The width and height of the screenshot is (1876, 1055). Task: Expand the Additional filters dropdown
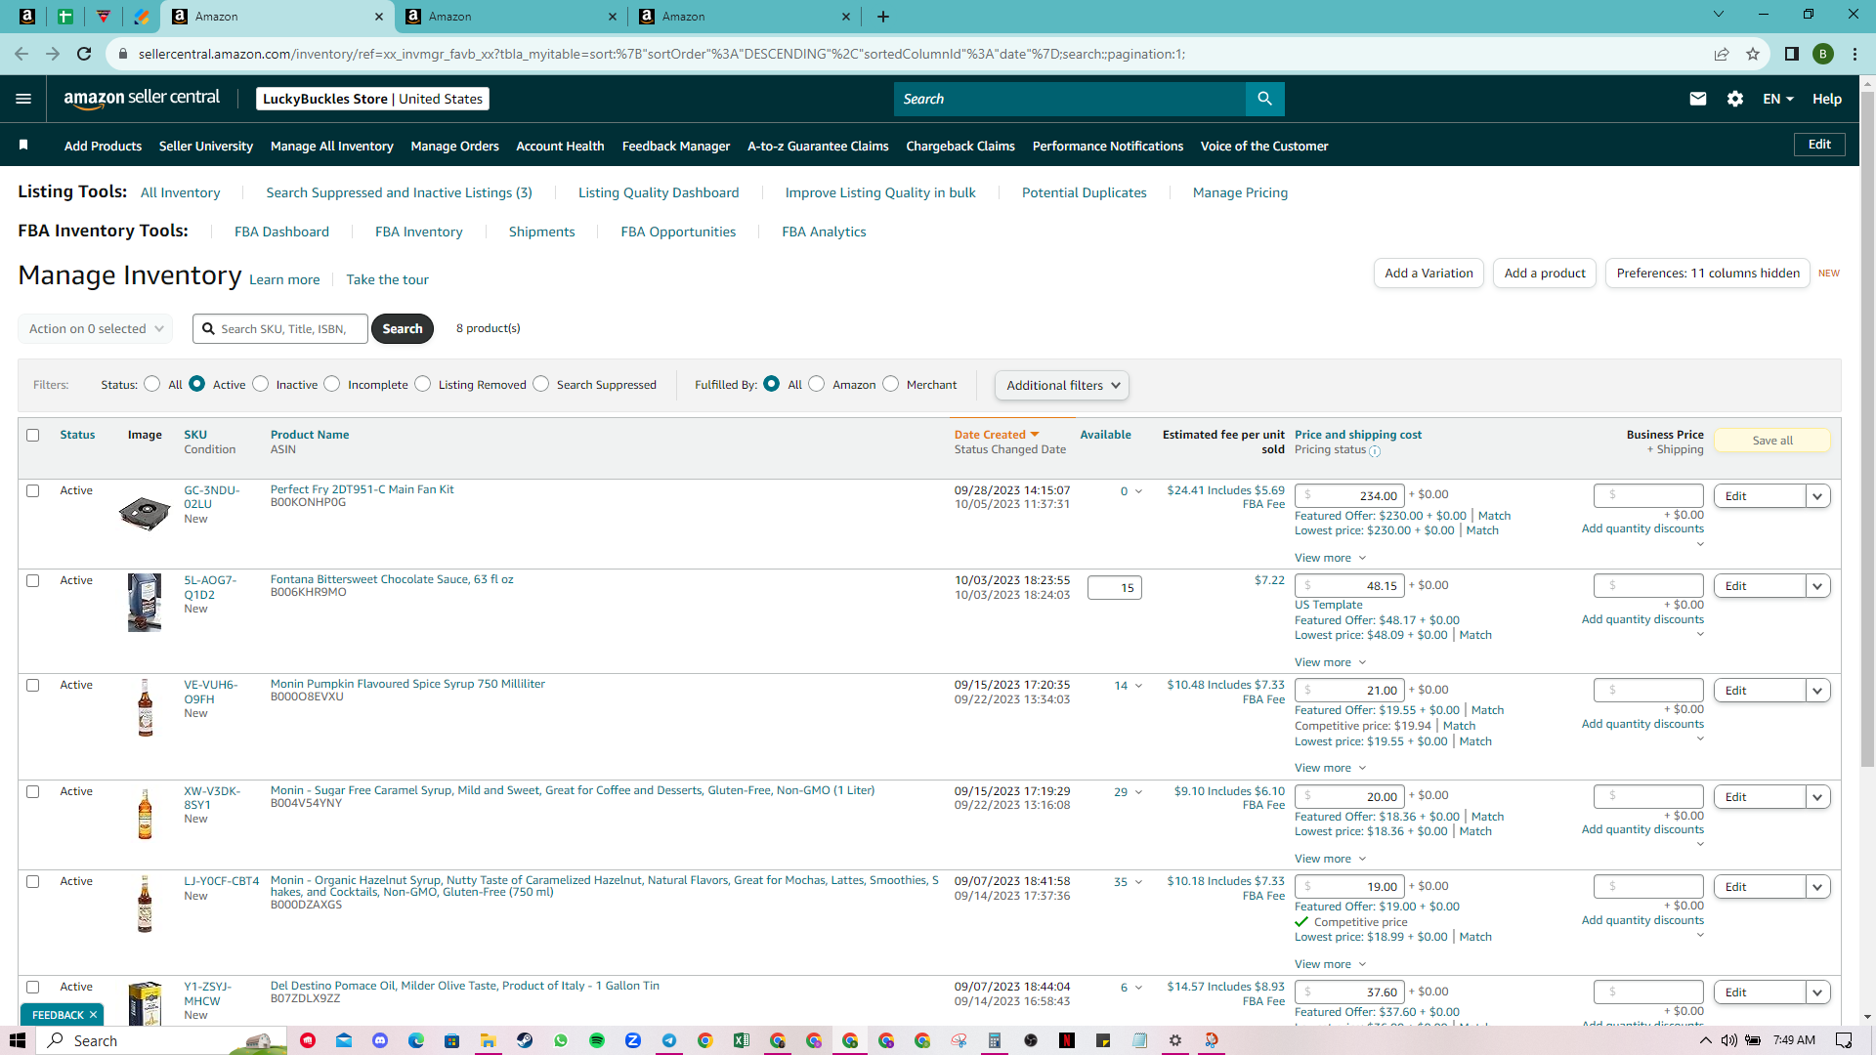point(1062,385)
